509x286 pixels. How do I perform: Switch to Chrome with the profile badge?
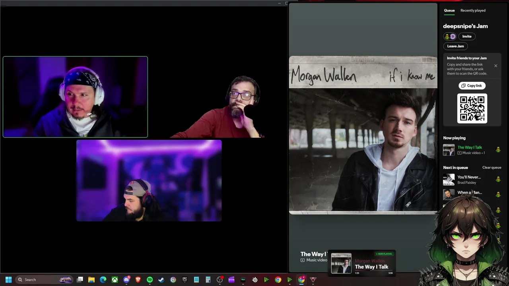(301, 280)
